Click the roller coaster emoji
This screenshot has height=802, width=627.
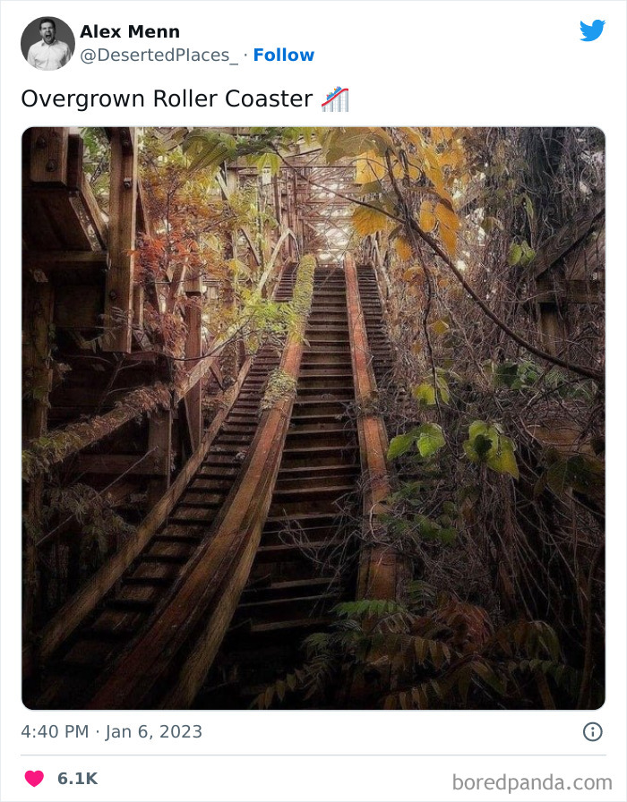click(335, 98)
